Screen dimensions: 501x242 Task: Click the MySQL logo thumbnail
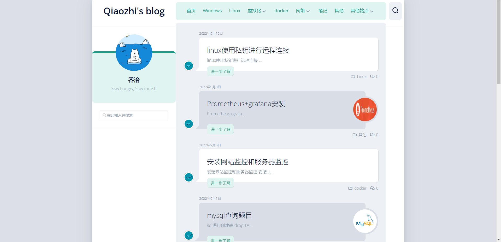[x=365, y=221]
